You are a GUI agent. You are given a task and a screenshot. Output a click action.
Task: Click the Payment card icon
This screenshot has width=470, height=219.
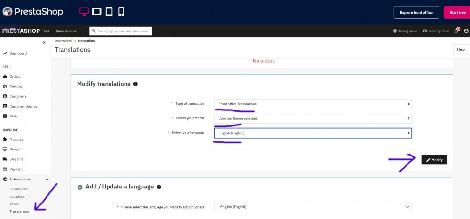(x=5, y=169)
